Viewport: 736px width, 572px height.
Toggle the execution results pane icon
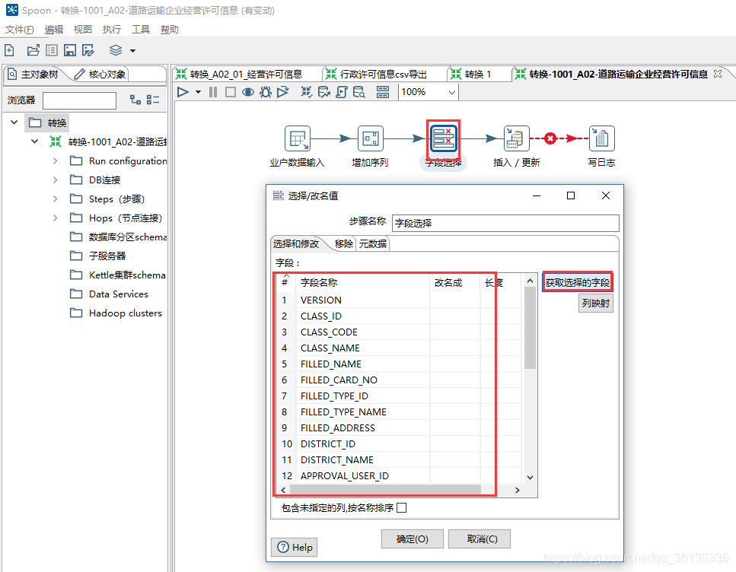click(383, 92)
